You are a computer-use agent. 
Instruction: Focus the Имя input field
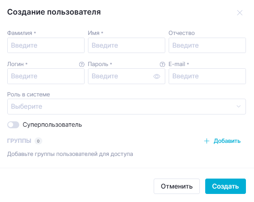(x=126, y=45)
